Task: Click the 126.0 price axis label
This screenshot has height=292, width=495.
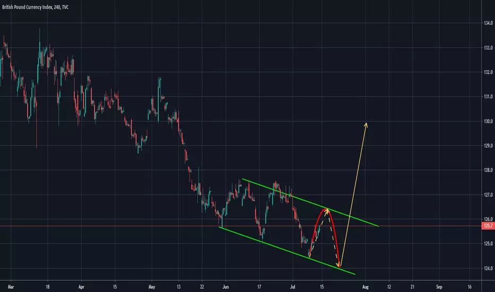Action: pos(488,219)
